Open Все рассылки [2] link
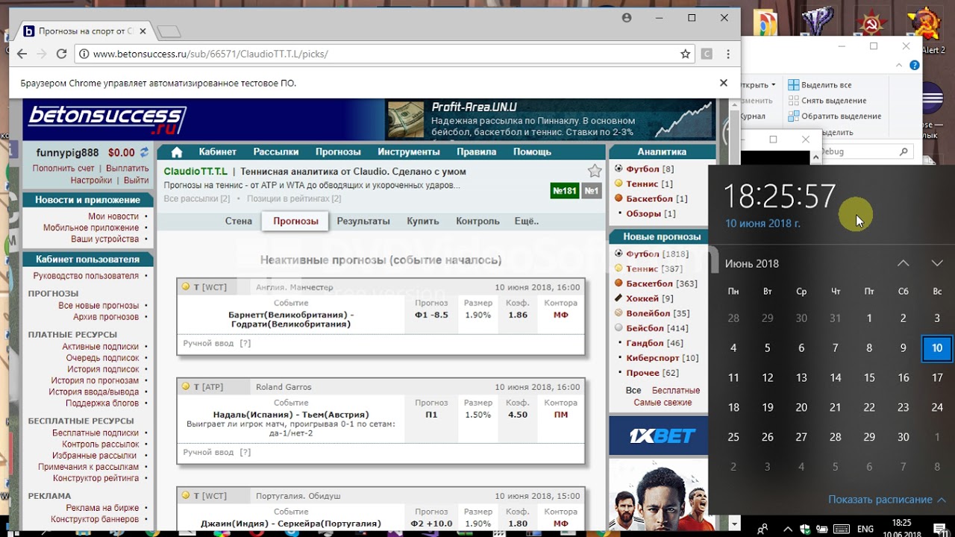The image size is (955, 537). click(x=197, y=199)
